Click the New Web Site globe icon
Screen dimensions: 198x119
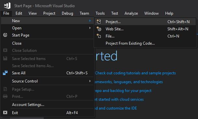coord(99,29)
